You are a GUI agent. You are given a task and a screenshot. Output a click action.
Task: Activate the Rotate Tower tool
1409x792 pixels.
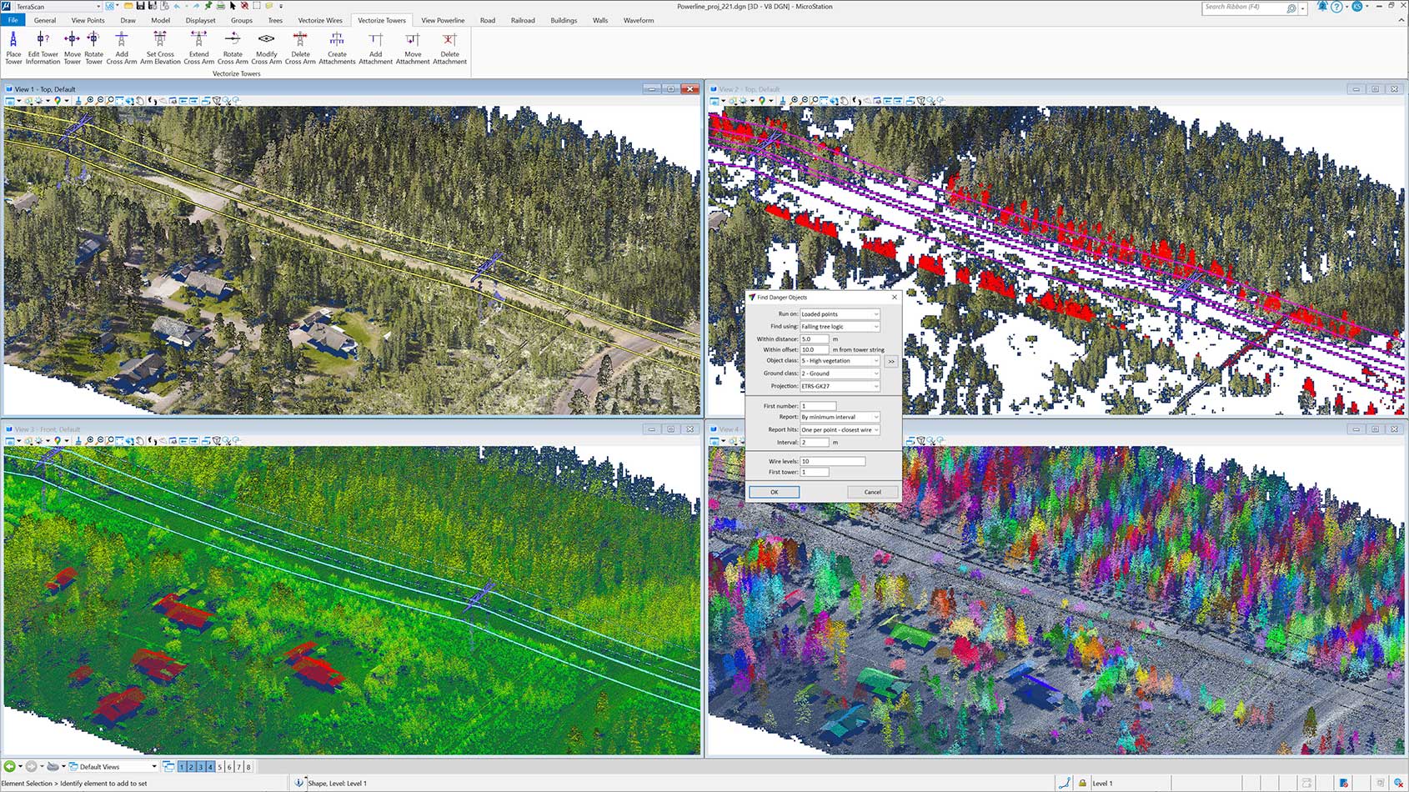pyautogui.click(x=93, y=48)
